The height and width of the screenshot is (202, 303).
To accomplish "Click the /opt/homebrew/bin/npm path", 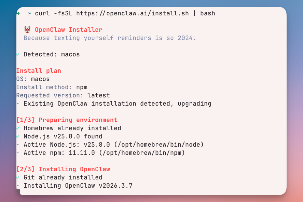I will point(142,153).
